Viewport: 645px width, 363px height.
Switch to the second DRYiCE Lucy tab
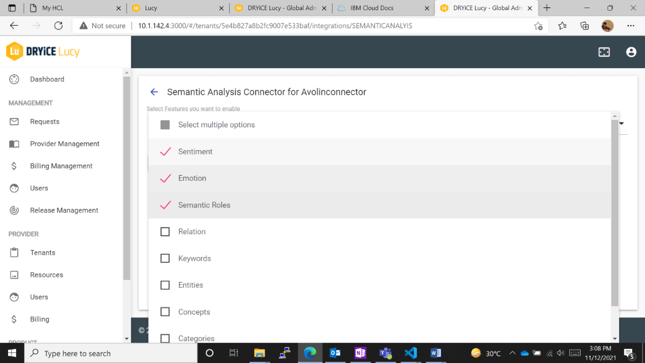pyautogui.click(x=486, y=8)
